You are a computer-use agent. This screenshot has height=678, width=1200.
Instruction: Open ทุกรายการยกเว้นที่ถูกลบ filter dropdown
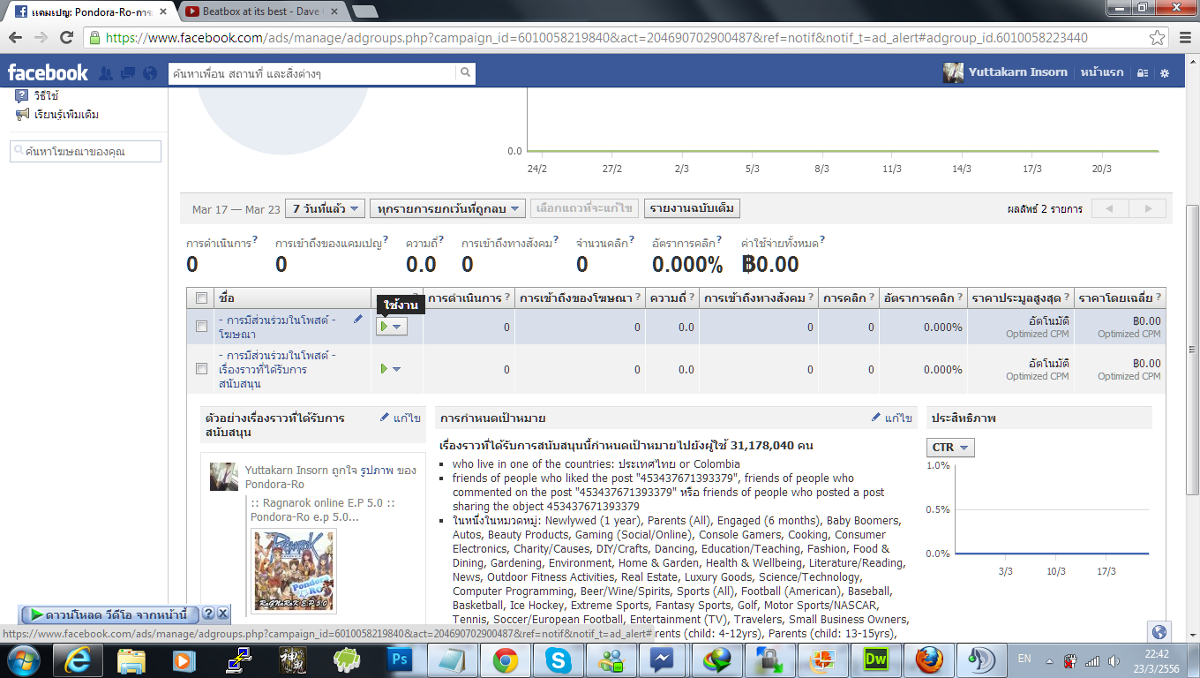pyautogui.click(x=449, y=209)
